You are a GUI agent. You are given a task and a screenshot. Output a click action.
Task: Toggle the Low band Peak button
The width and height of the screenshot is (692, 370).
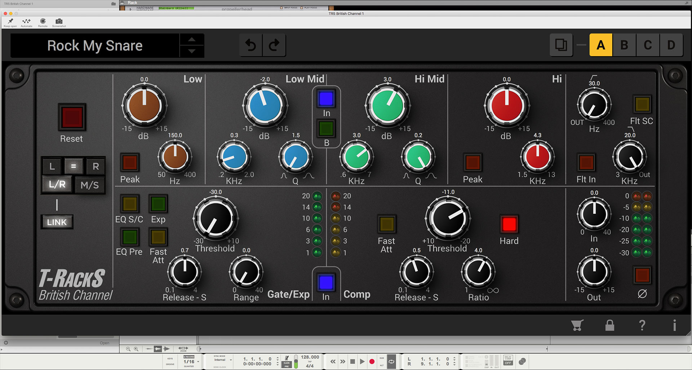click(x=130, y=163)
